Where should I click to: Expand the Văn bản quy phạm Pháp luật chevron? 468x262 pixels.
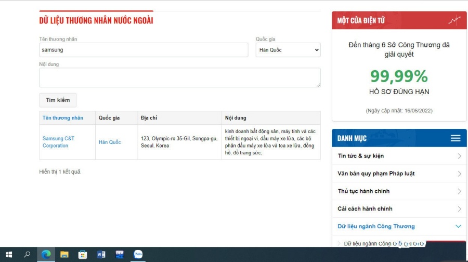(x=459, y=174)
